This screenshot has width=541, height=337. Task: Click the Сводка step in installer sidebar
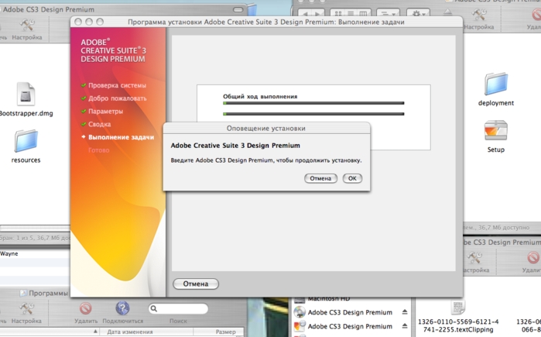click(99, 124)
